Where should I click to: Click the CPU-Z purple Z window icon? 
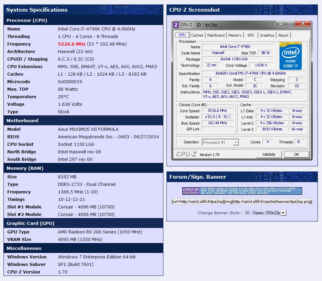176,25
